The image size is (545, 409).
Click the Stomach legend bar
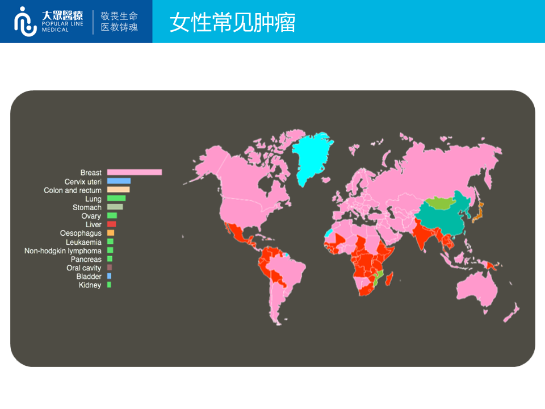[115, 207]
